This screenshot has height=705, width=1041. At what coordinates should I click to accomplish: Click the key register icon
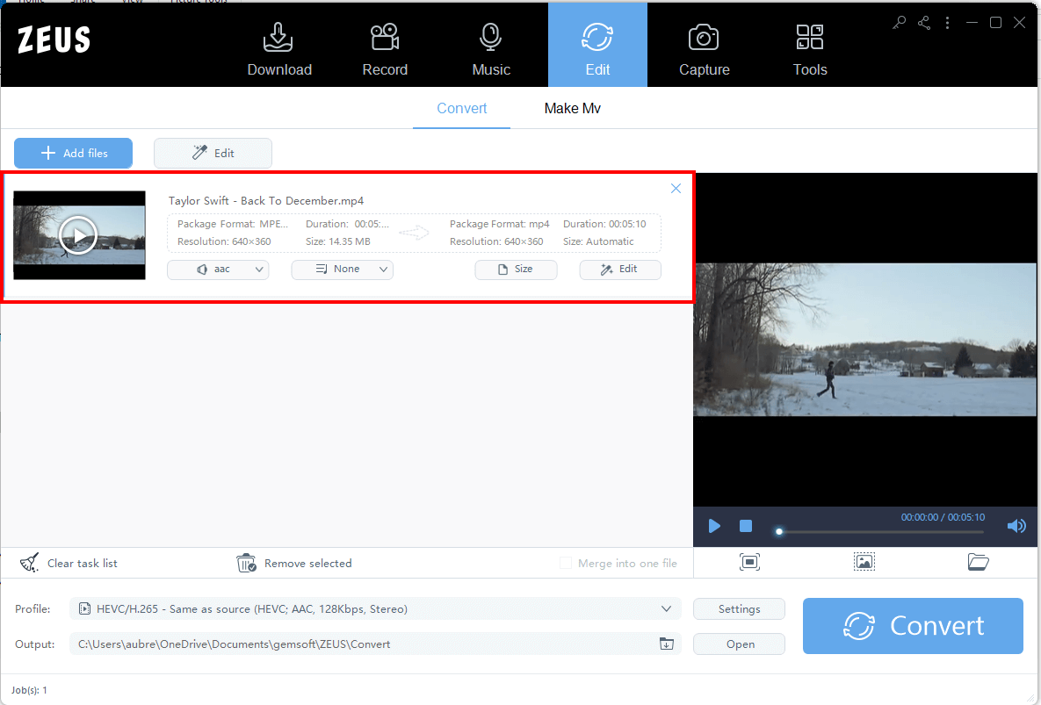(x=899, y=23)
